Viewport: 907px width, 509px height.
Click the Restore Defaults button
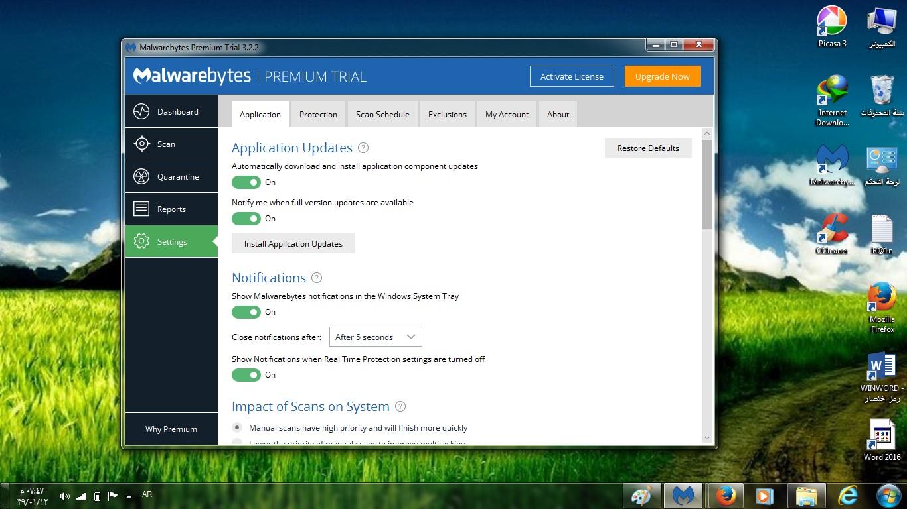(648, 148)
